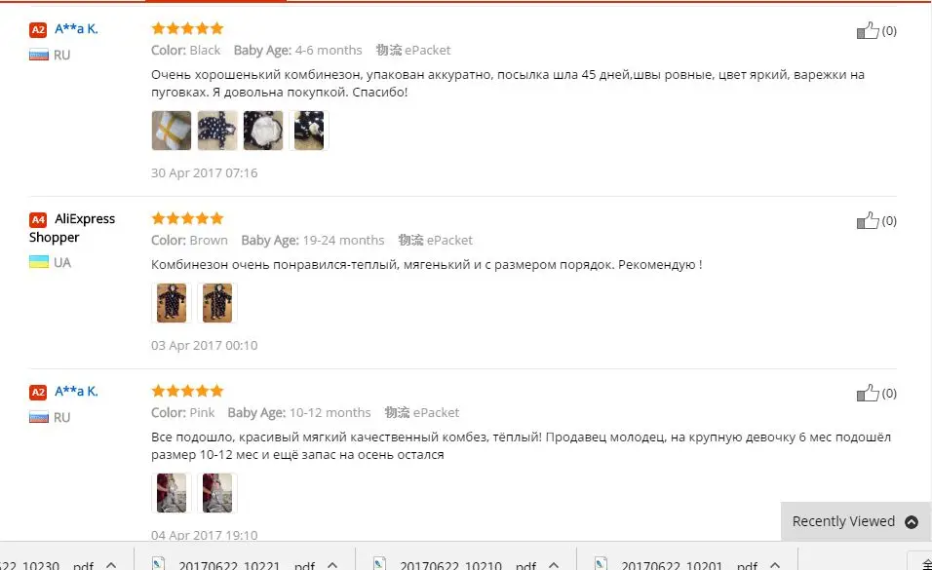View the yellow-ribbon package photo thumbnail
The height and width of the screenshot is (570, 932).
[172, 131]
